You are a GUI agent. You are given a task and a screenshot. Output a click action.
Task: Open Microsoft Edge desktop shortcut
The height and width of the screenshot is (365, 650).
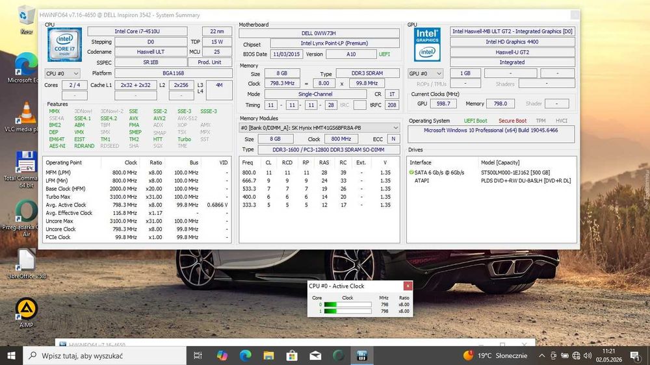click(x=26, y=68)
